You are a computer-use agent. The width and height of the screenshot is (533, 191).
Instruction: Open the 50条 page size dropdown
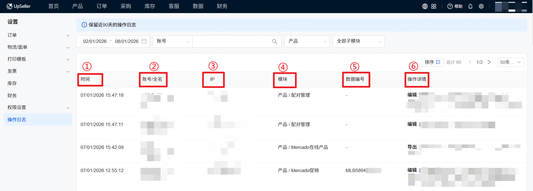point(510,62)
